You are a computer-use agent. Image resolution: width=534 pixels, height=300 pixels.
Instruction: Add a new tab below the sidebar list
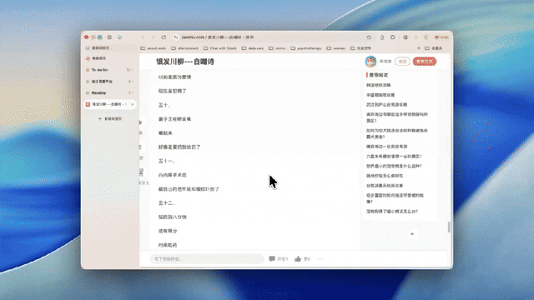point(109,118)
